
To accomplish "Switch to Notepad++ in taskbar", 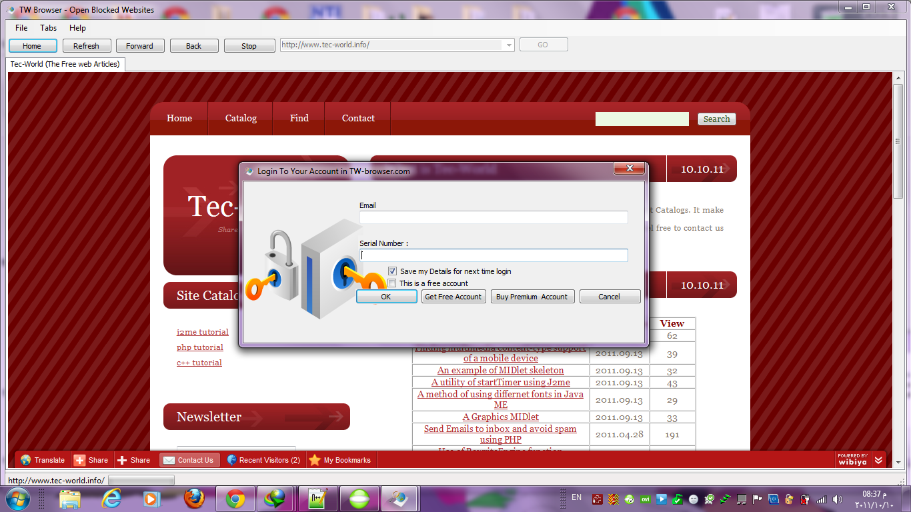I will (x=317, y=499).
